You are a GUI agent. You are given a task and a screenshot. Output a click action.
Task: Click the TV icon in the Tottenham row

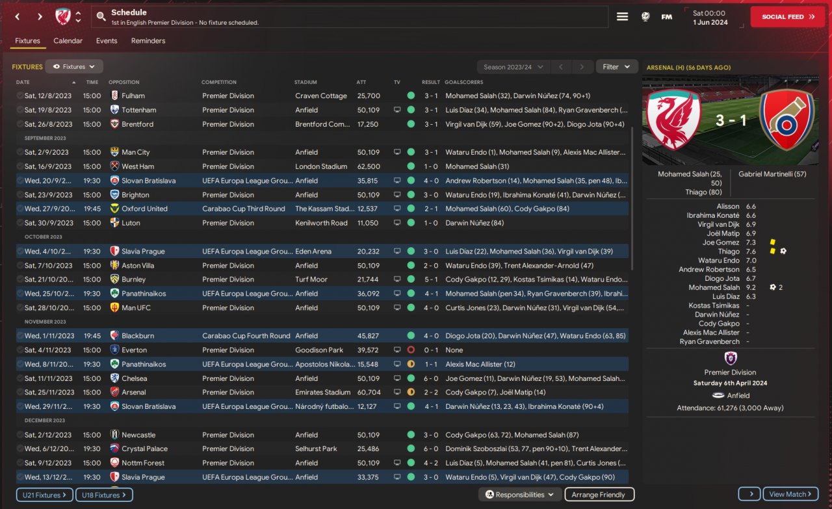click(397, 110)
